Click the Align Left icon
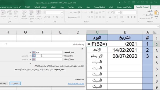The height and width of the screenshot is (90, 160). [x=97, y=17]
